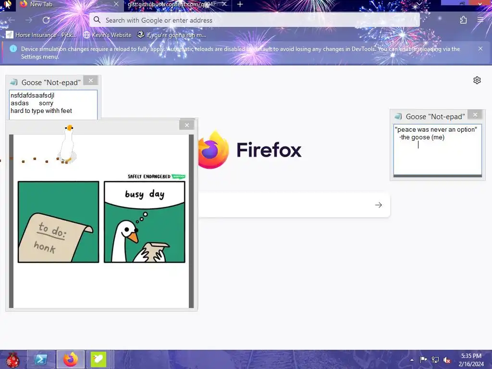Image resolution: width=492 pixels, height=369 pixels.
Task: Go back with the left arrow
Action: 12,20
